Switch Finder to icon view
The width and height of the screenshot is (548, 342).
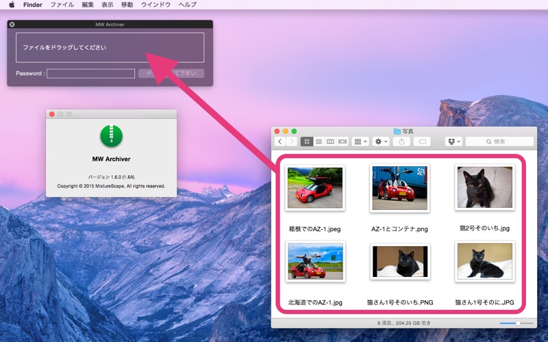(307, 142)
